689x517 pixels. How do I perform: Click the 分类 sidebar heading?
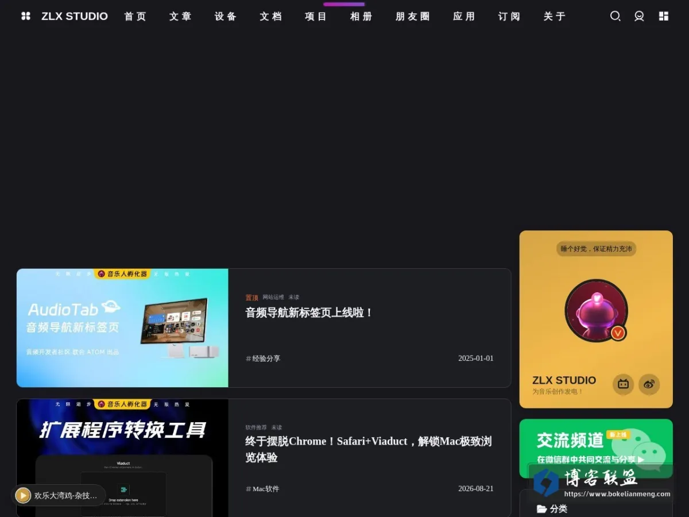[x=559, y=509]
